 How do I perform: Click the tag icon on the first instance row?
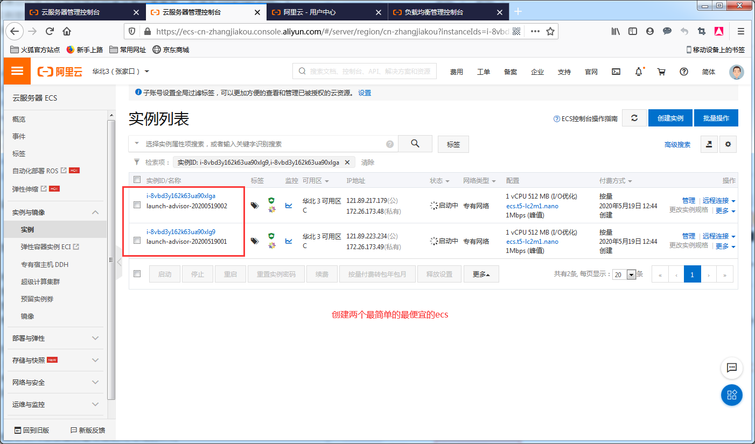(254, 206)
